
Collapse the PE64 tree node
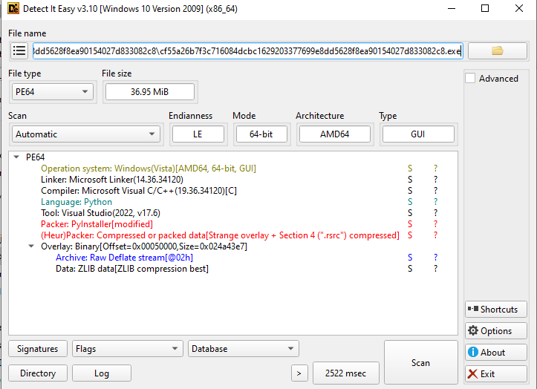[x=16, y=157]
